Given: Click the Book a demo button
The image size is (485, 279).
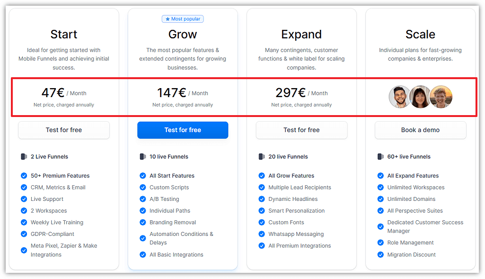Looking at the screenshot, I should 420,130.
